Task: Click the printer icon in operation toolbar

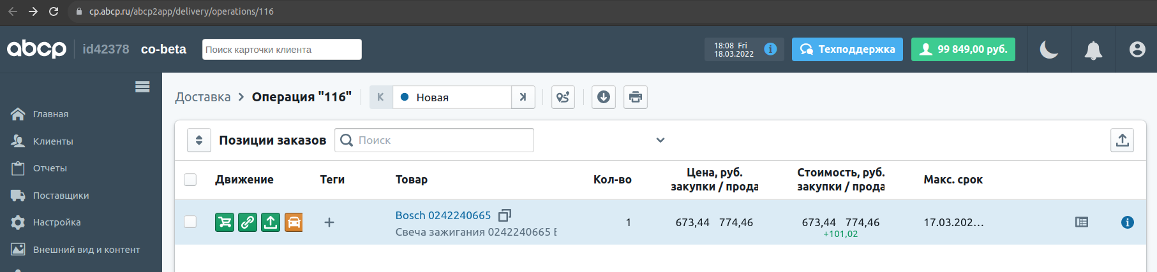Action: pos(636,97)
